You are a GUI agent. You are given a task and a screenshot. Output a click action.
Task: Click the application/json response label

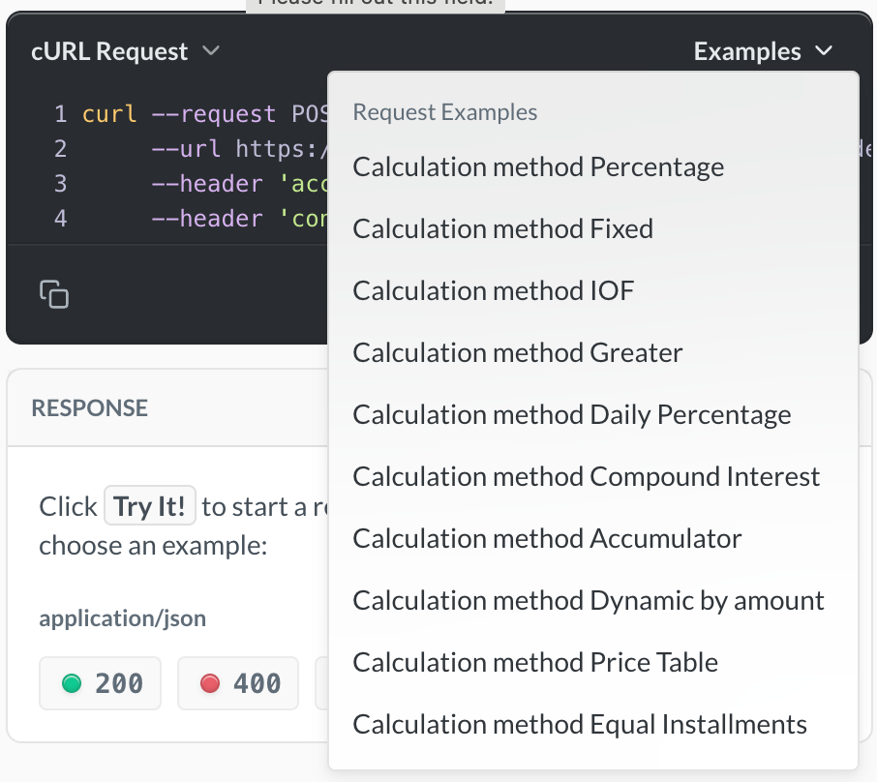tap(122, 617)
